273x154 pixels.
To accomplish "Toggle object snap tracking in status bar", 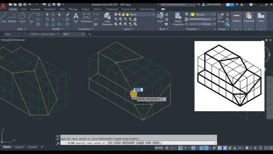I will click(x=201, y=148).
